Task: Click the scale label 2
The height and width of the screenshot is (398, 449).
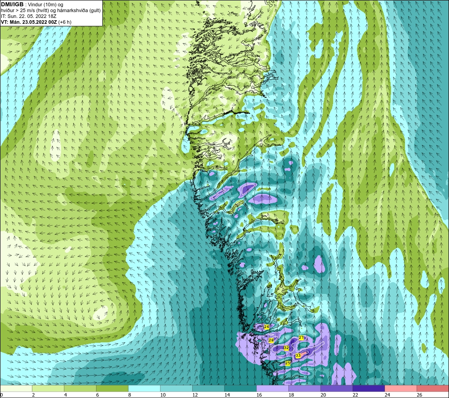Action: tap(34, 395)
